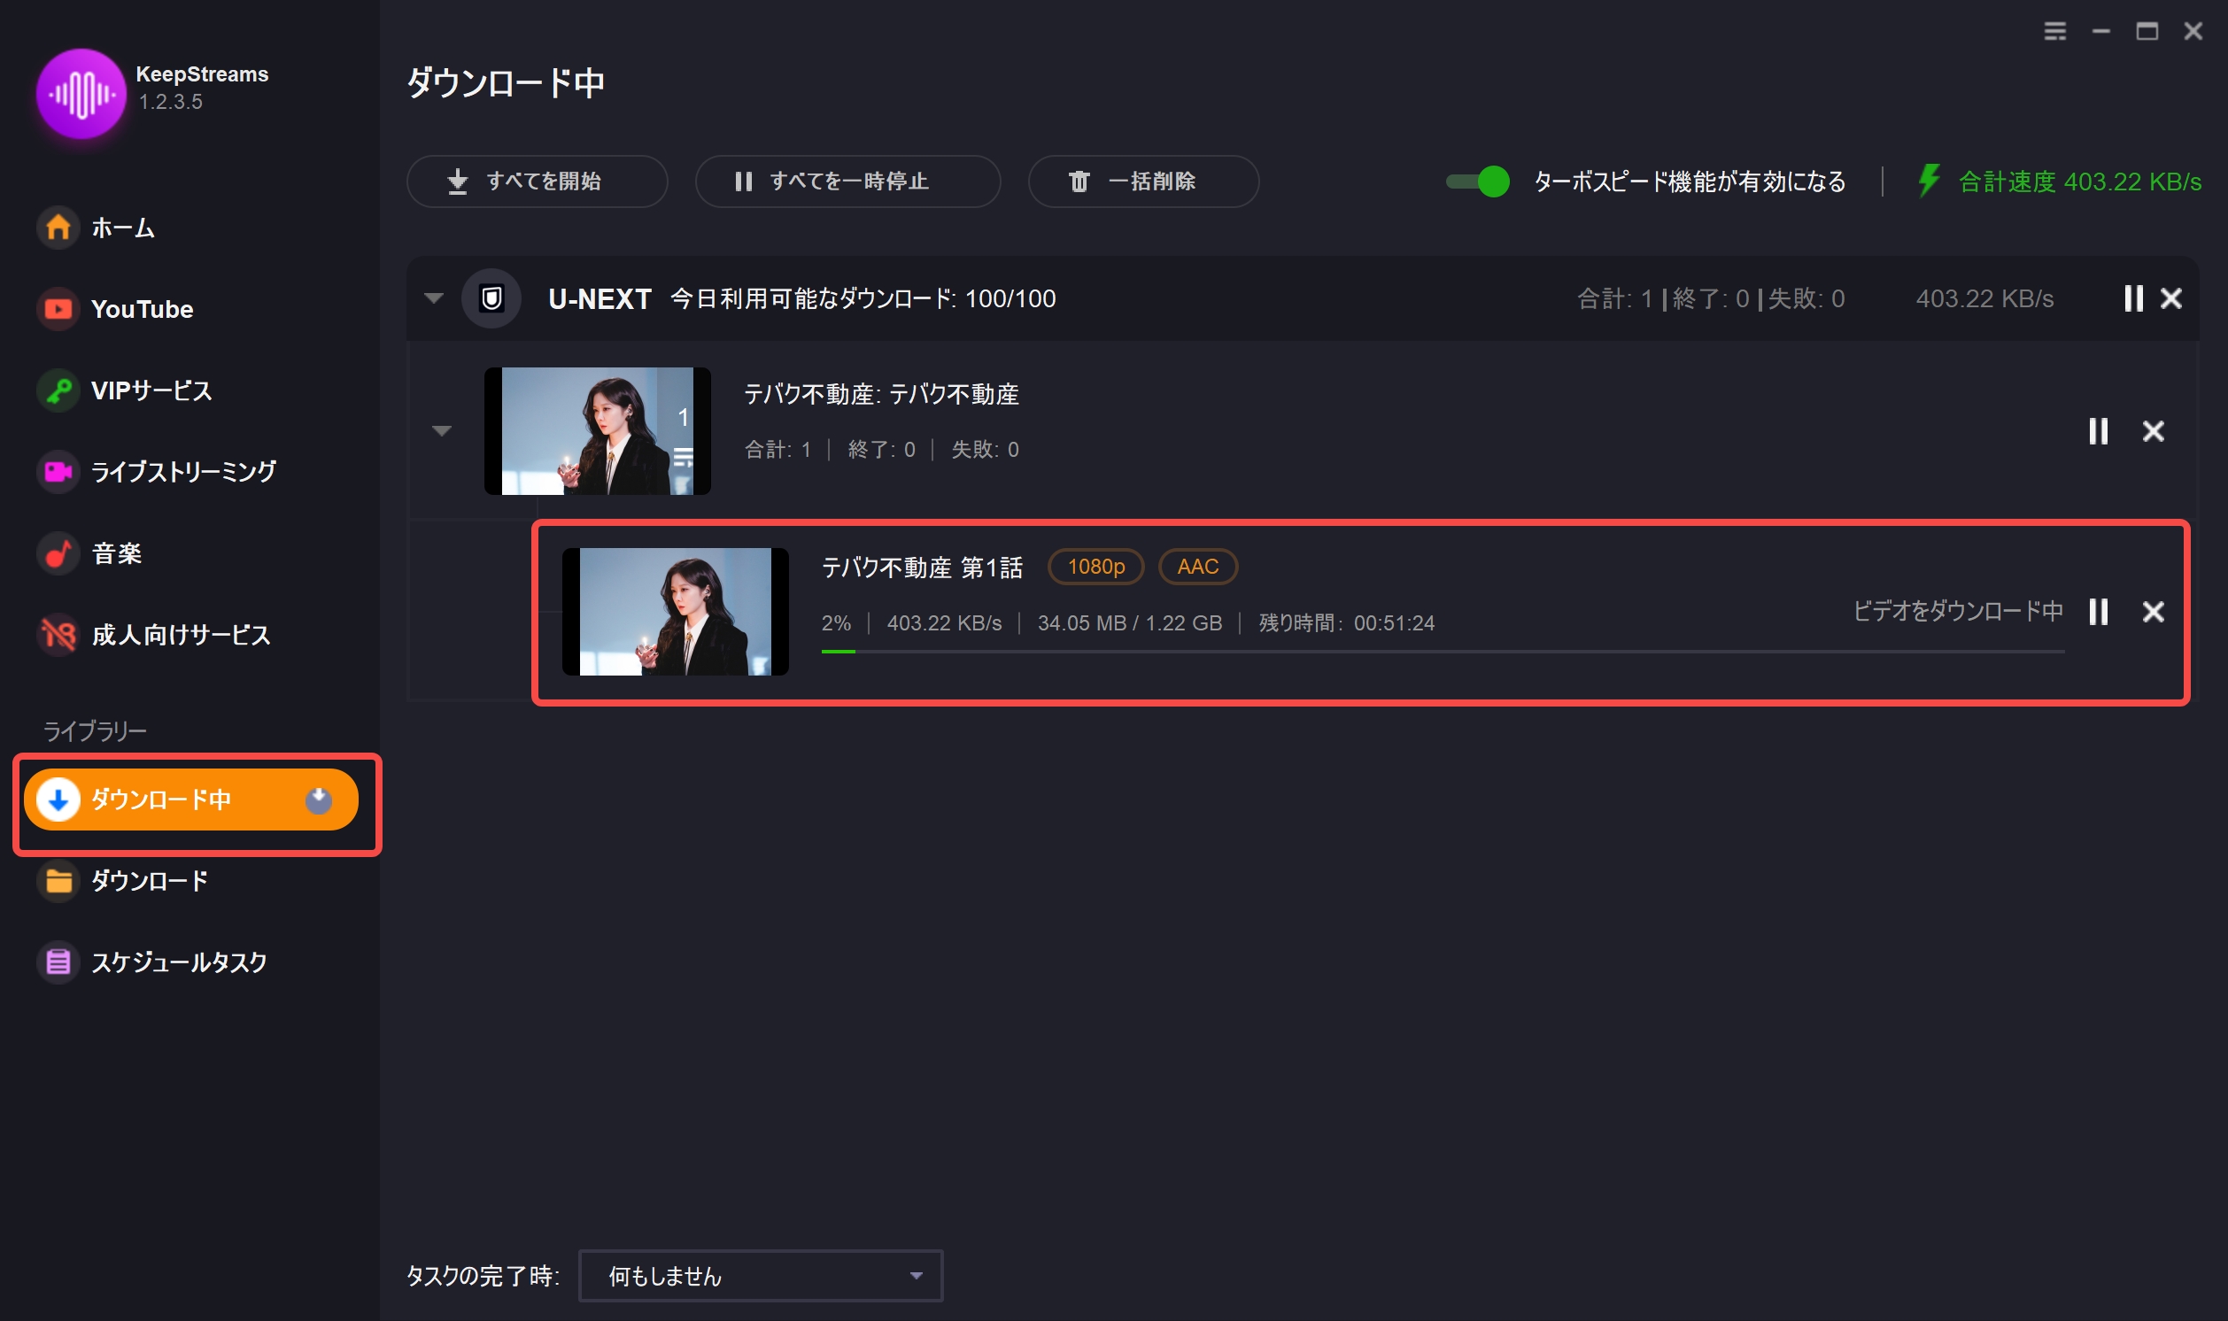
Task: Collapse the U-NEXT group arrow
Action: tap(434, 298)
